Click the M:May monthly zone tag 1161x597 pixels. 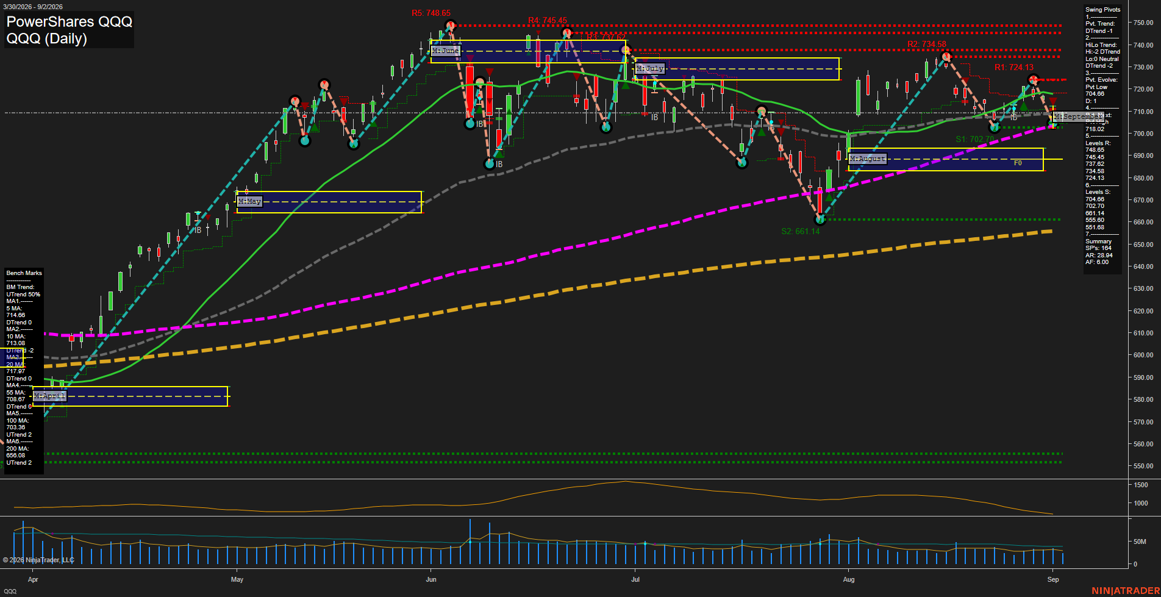[x=250, y=201]
